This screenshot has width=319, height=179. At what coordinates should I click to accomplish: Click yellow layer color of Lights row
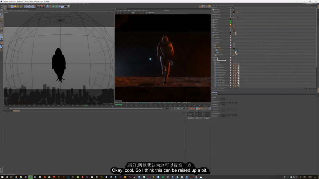pos(231,24)
